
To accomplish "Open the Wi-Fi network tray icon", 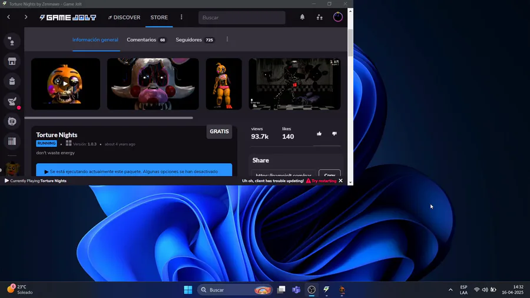I will click(476, 290).
